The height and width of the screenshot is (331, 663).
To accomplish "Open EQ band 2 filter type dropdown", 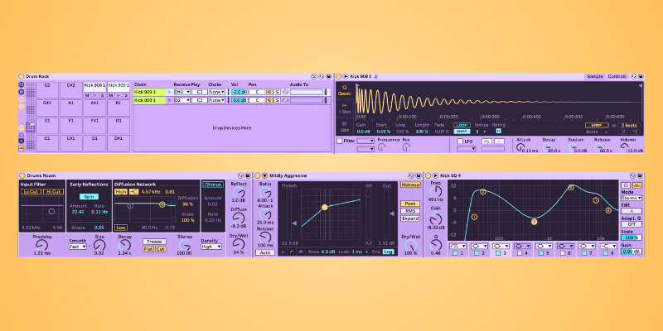I will click(480, 246).
